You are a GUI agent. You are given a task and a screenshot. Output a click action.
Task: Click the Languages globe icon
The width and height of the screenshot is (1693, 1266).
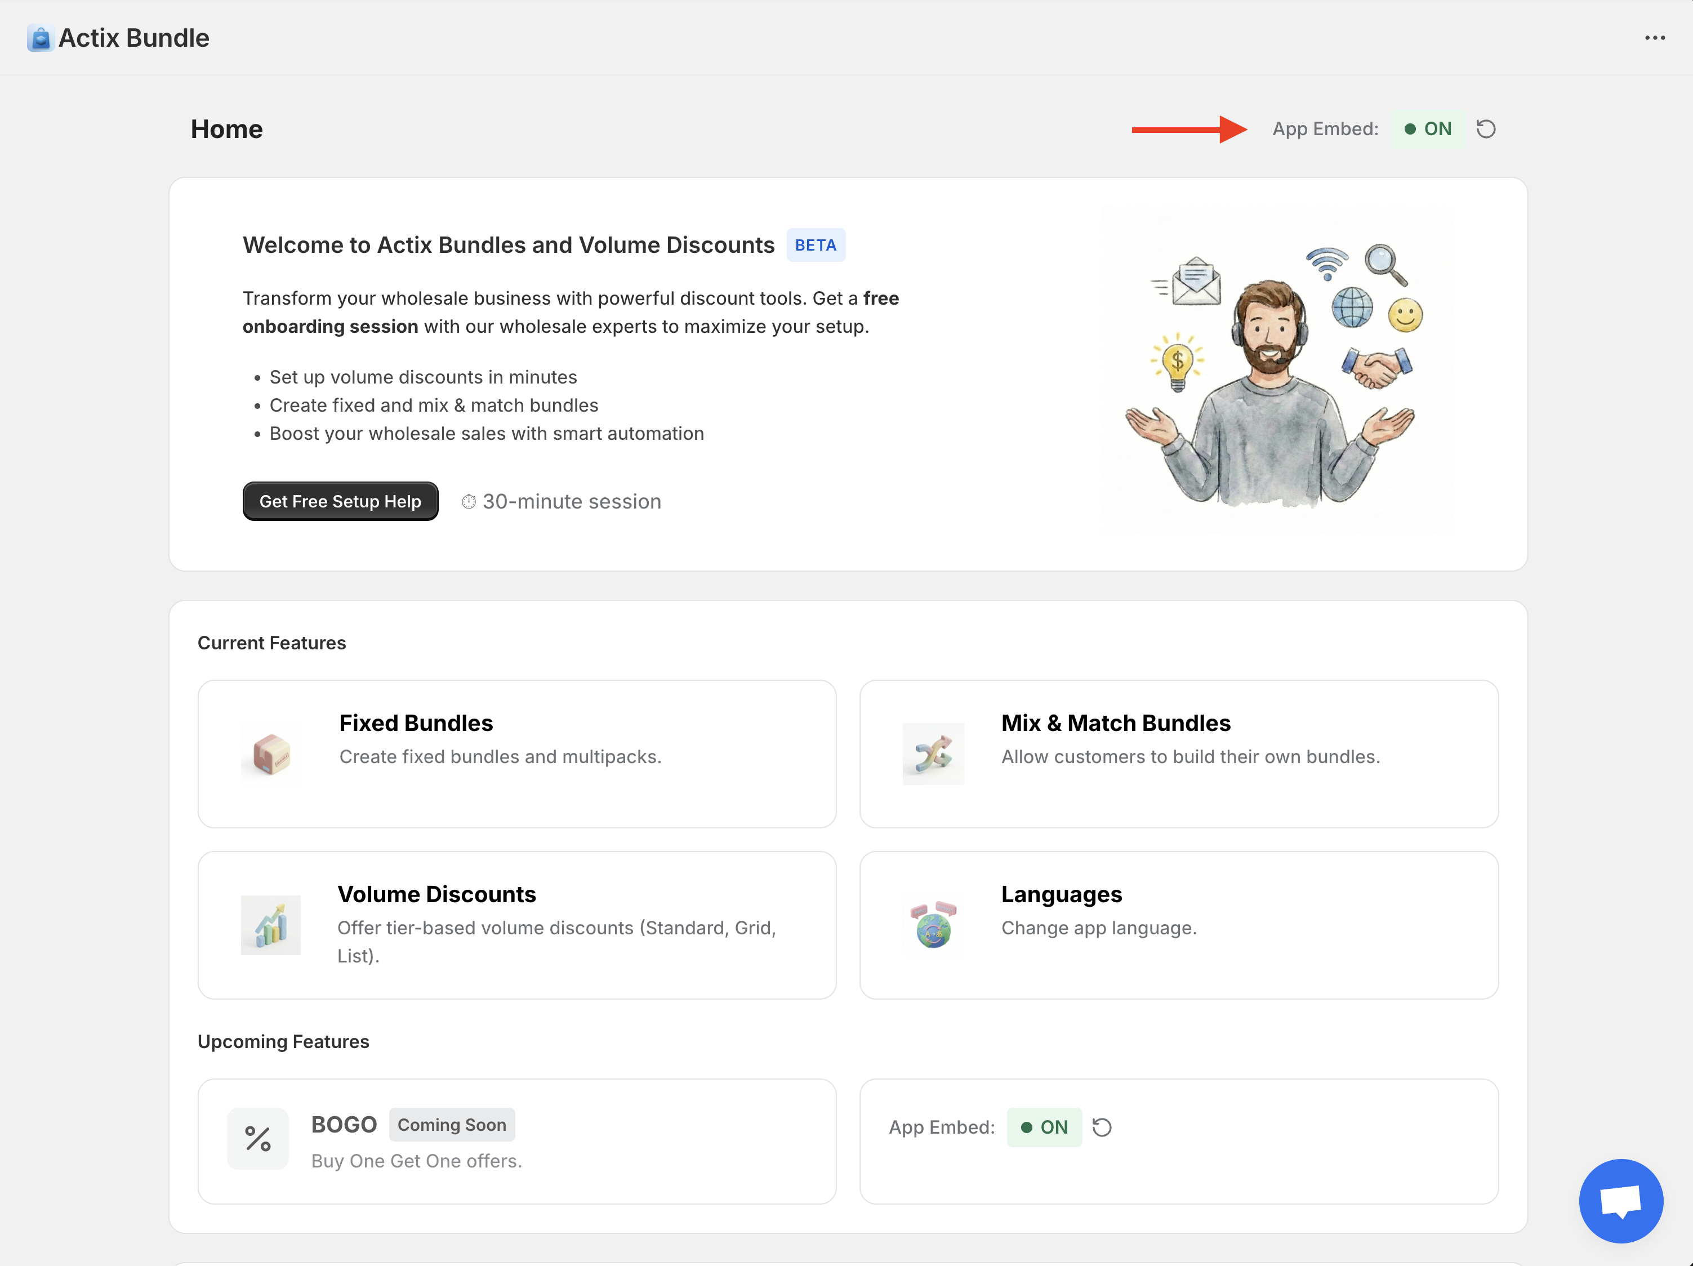click(x=934, y=925)
